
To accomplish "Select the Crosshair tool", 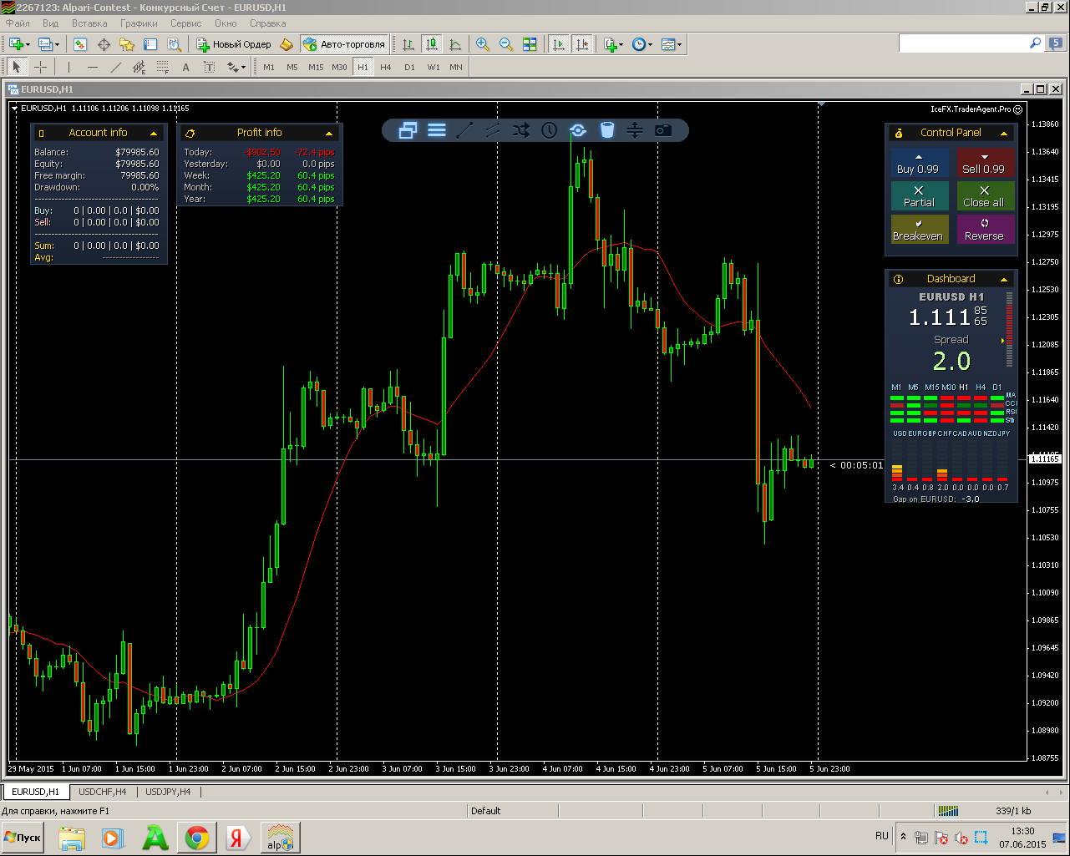I will (40, 67).
